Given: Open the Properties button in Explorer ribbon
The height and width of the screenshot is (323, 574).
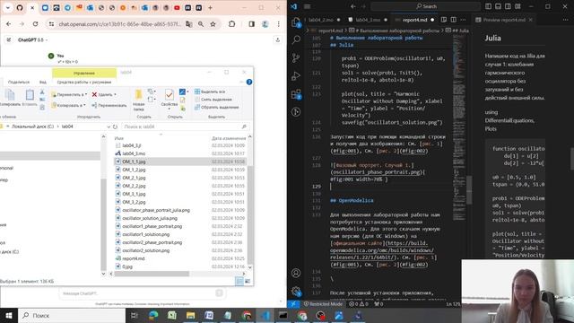Looking at the screenshot, I should (170, 100).
